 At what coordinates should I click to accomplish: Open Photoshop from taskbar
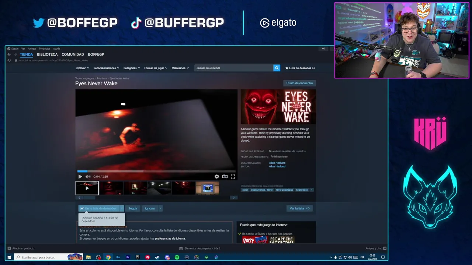click(x=118, y=257)
